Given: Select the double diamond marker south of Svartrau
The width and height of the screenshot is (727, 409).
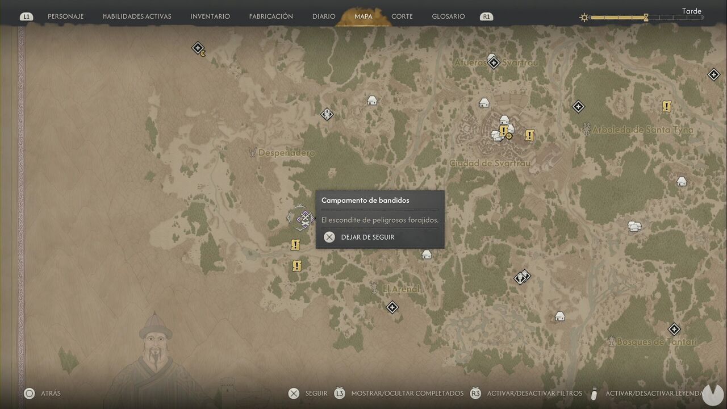Looking at the screenshot, I should [x=522, y=277].
